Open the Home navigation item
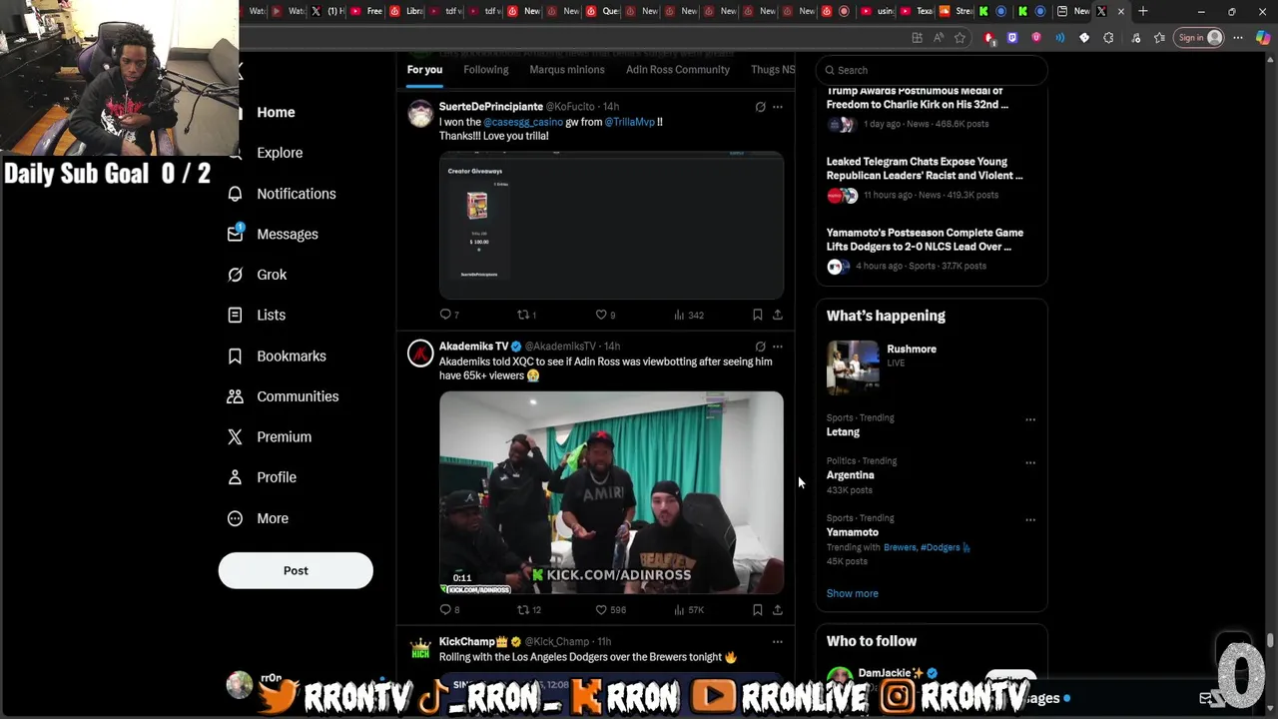 (276, 112)
